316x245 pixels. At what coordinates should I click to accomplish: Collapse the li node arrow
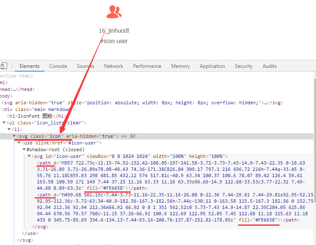coord(9,129)
